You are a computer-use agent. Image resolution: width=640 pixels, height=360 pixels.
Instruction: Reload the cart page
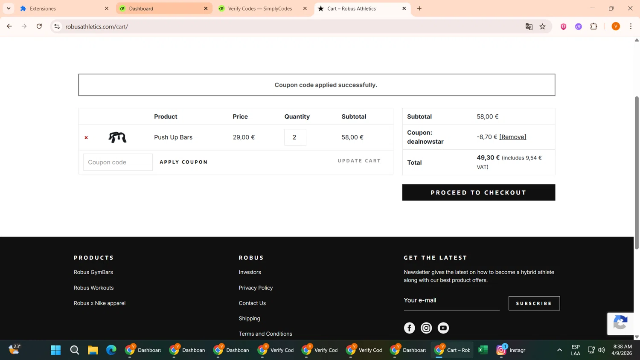(39, 26)
